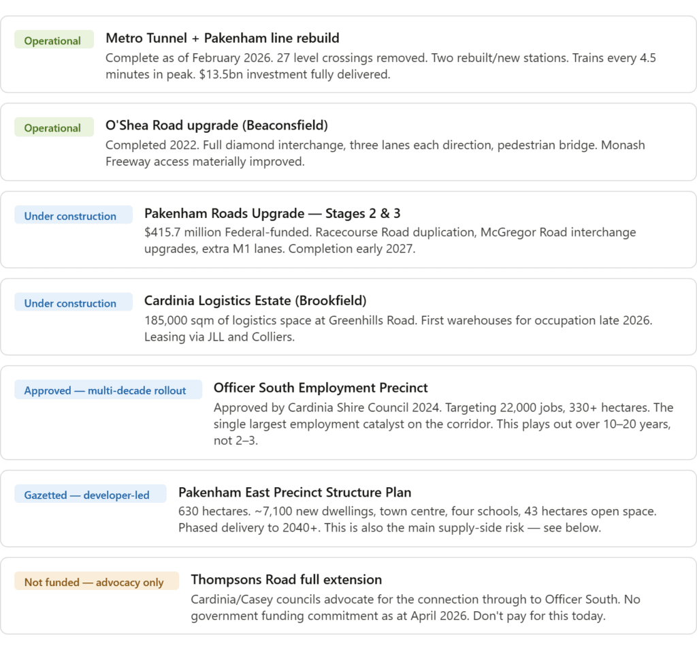This screenshot has height=650, width=697.
Task: Click the description mentioning 27 level crossings removed
Action: 380,66
